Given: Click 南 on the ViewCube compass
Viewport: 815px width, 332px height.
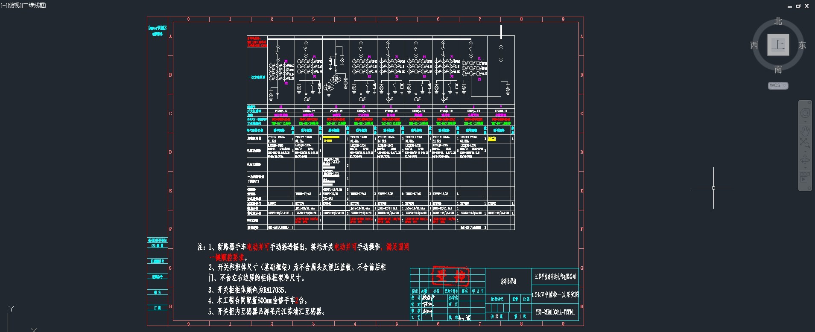Looking at the screenshot, I should [778, 69].
